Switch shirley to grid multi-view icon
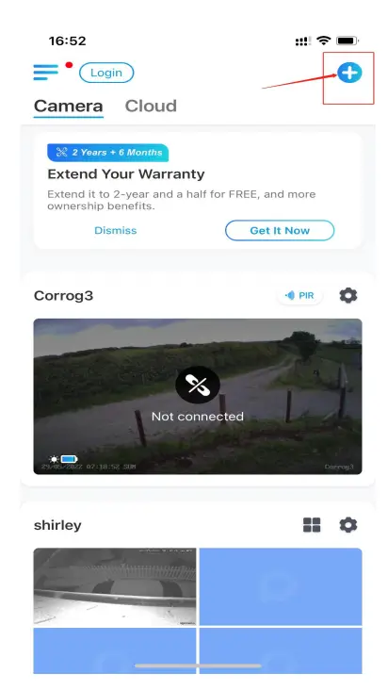Viewport: 388px width, 690px height. [x=312, y=524]
